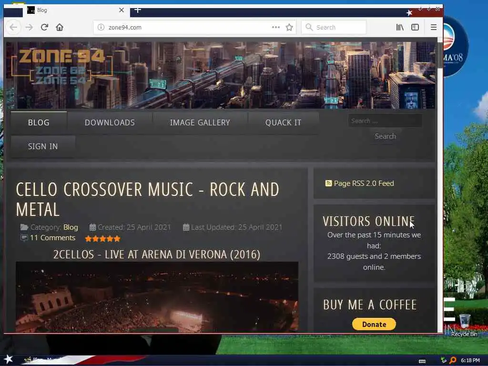Screen dimensions: 488x366
Task: Open the page actions three-dot menu
Action: (x=276, y=27)
